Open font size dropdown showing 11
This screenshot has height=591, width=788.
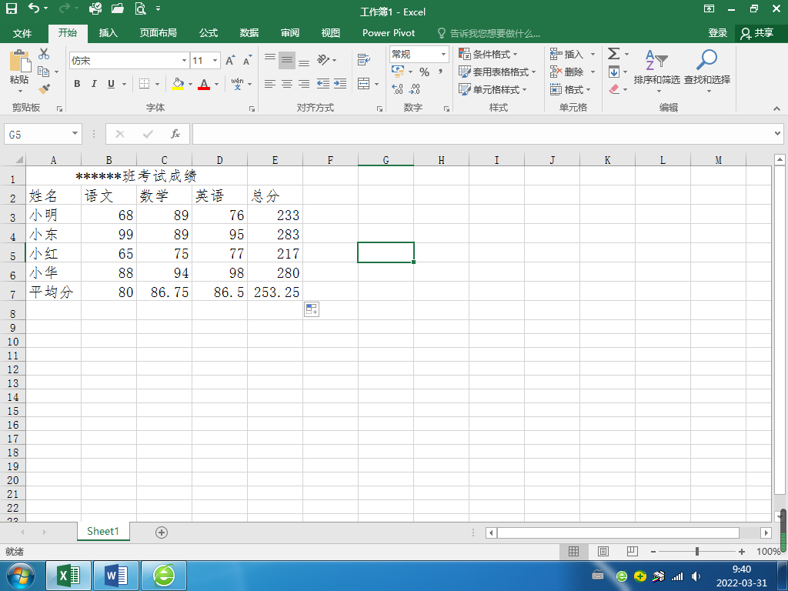pos(215,60)
